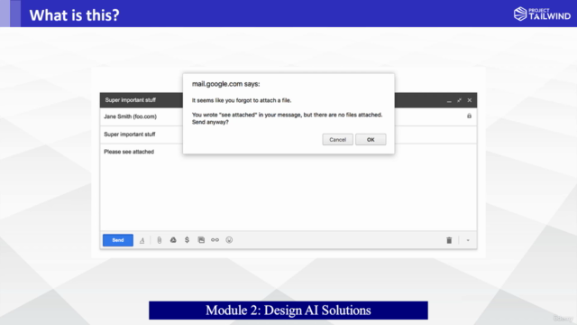Click Cancel in the mail.google.com dialog
The width and height of the screenshot is (577, 325).
click(x=337, y=140)
